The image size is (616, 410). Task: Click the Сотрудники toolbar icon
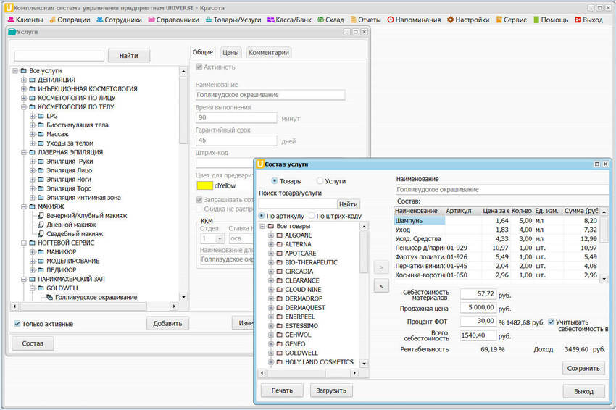point(100,20)
